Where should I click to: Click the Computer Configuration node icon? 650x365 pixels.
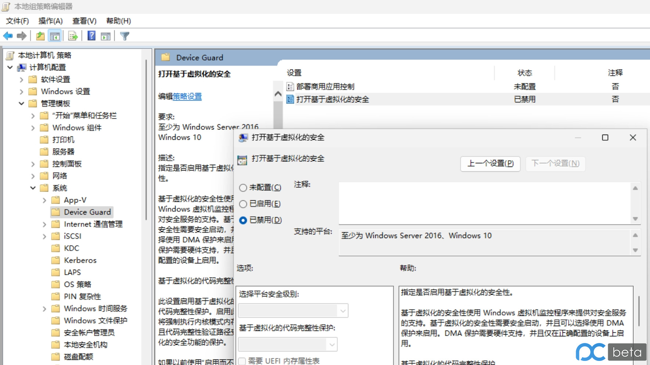[22, 67]
